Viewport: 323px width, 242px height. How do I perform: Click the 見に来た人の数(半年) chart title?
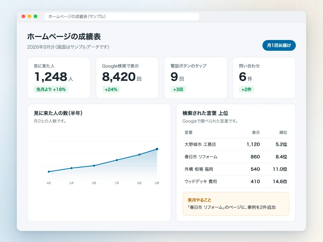pos(58,113)
